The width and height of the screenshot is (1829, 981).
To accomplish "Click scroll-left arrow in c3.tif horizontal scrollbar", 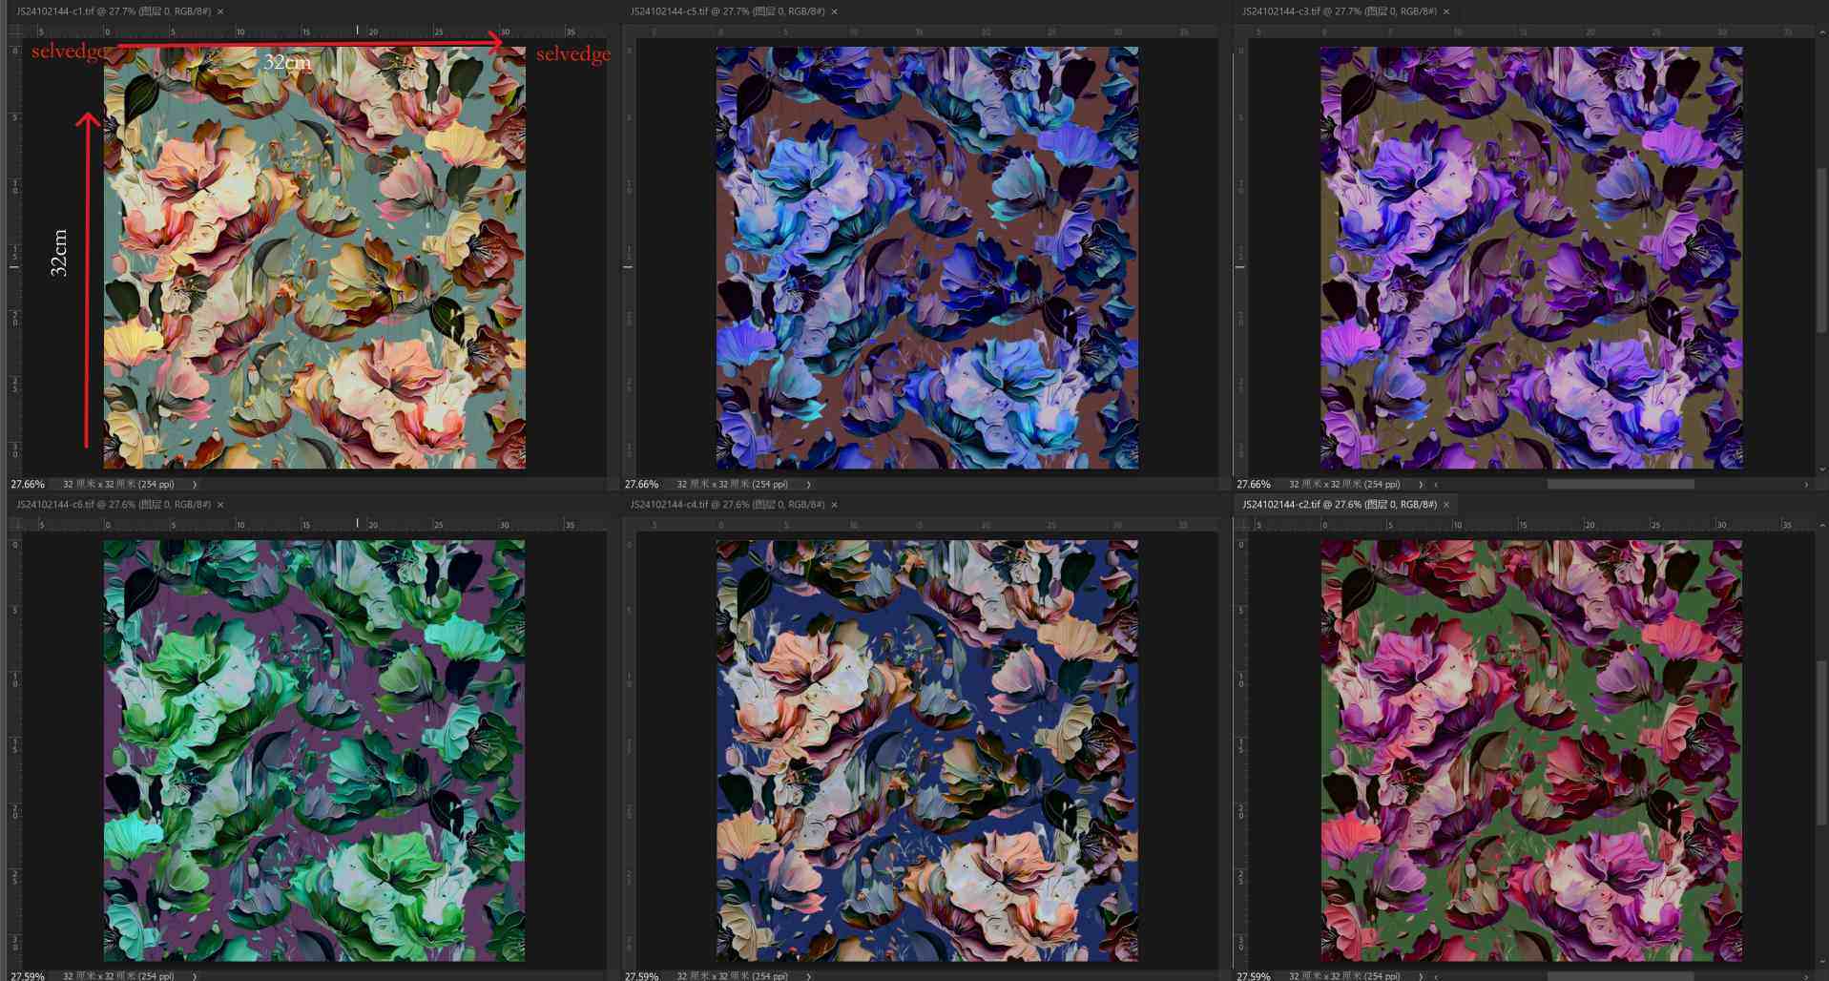I will pos(1435,484).
